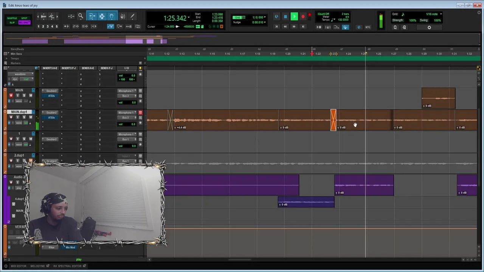Select the Scrubber speaker tool
Screen dimensions: 484x272
[x=123, y=16]
